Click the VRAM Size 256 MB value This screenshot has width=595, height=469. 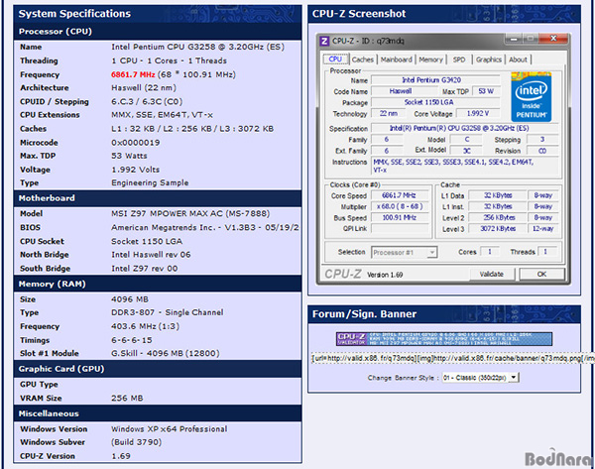127,398
